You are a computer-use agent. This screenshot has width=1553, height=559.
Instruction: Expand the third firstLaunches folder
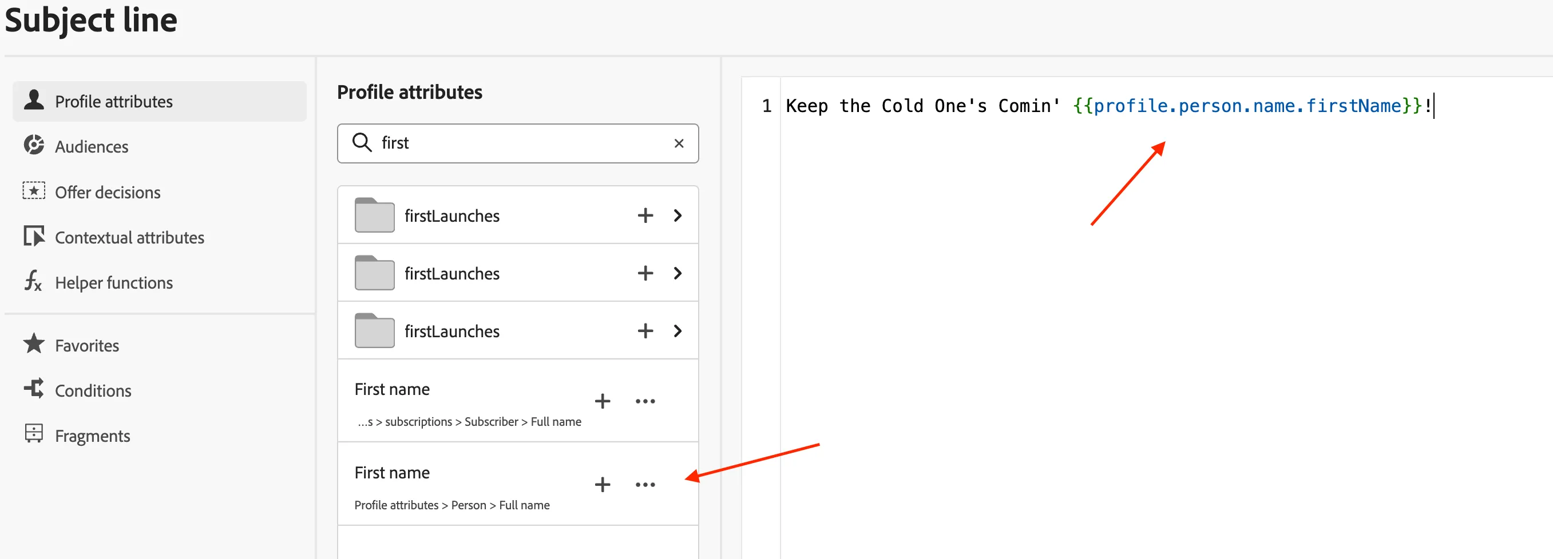pyautogui.click(x=678, y=332)
